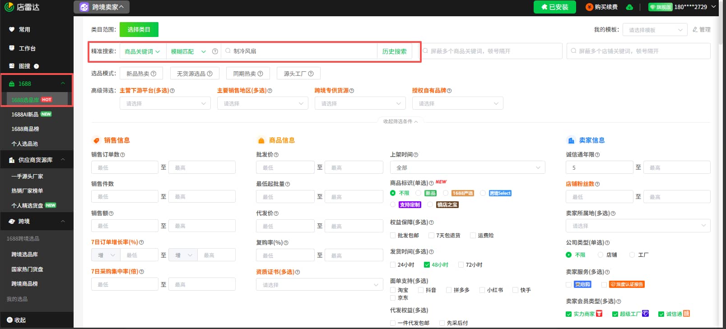Open 我的模板 请选择模板 dropdown
This screenshot has height=329, width=726.
point(655,30)
